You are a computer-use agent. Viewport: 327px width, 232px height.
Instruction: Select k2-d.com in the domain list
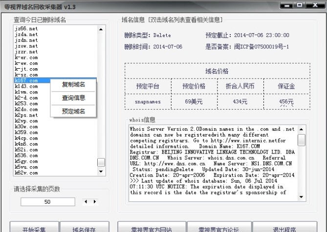pyautogui.click(x=26, y=98)
